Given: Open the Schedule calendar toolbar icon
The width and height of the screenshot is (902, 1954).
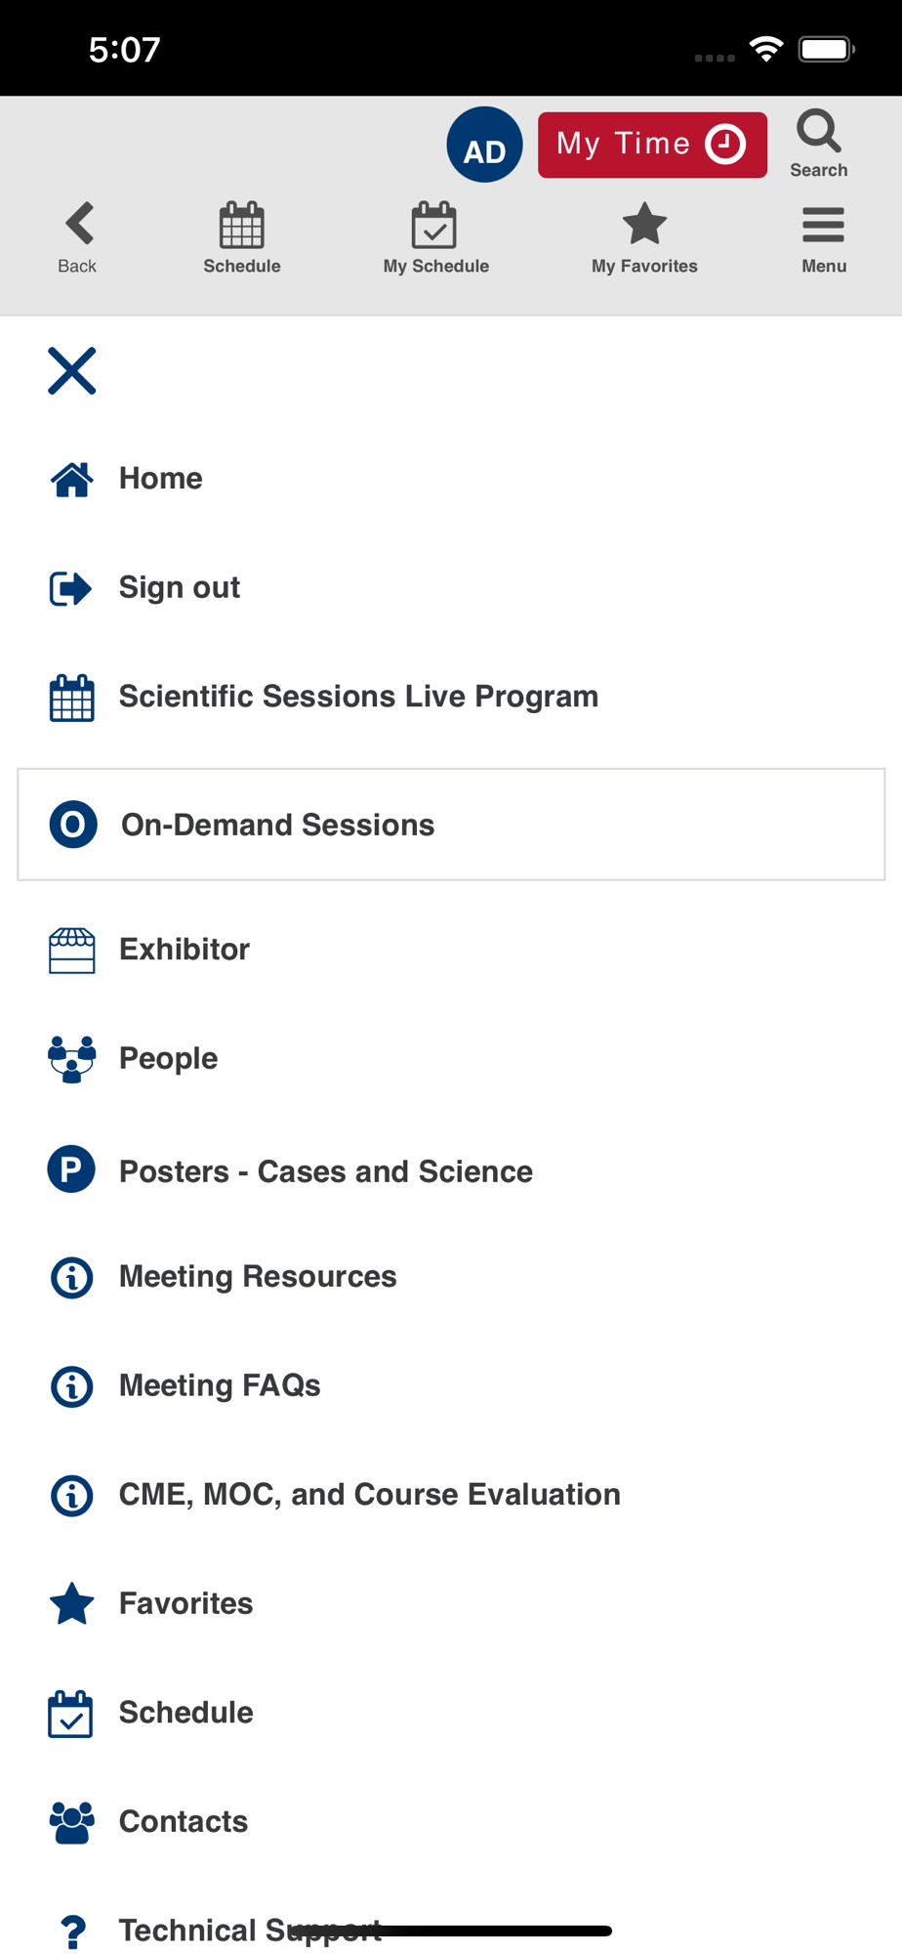Looking at the screenshot, I should pos(242,225).
